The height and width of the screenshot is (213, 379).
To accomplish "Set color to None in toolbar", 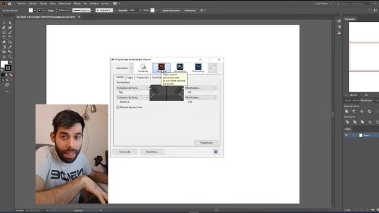I will (11, 75).
